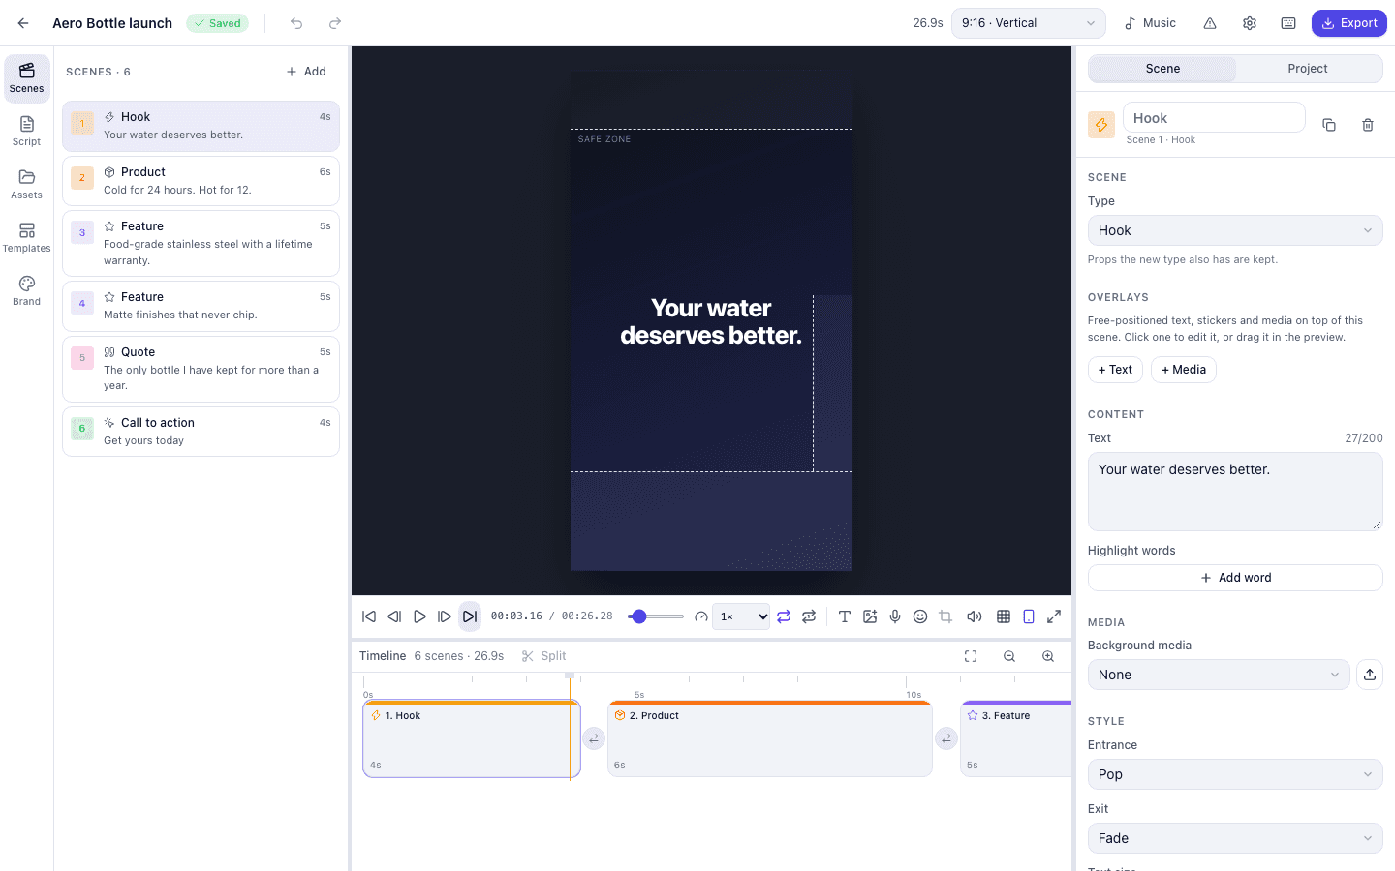Open the Entrance animation dropdown

coord(1235,774)
